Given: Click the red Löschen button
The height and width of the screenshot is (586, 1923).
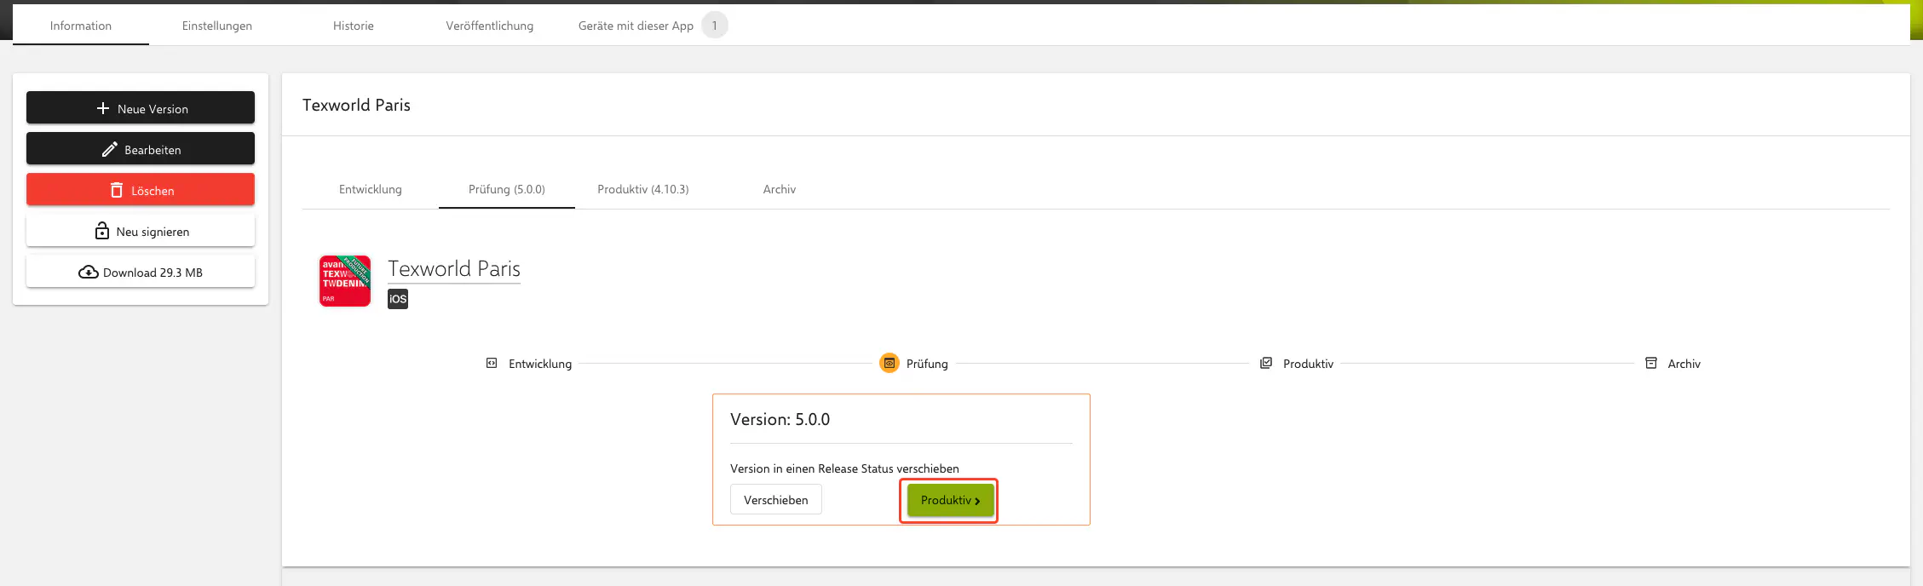Looking at the screenshot, I should pyautogui.click(x=141, y=190).
